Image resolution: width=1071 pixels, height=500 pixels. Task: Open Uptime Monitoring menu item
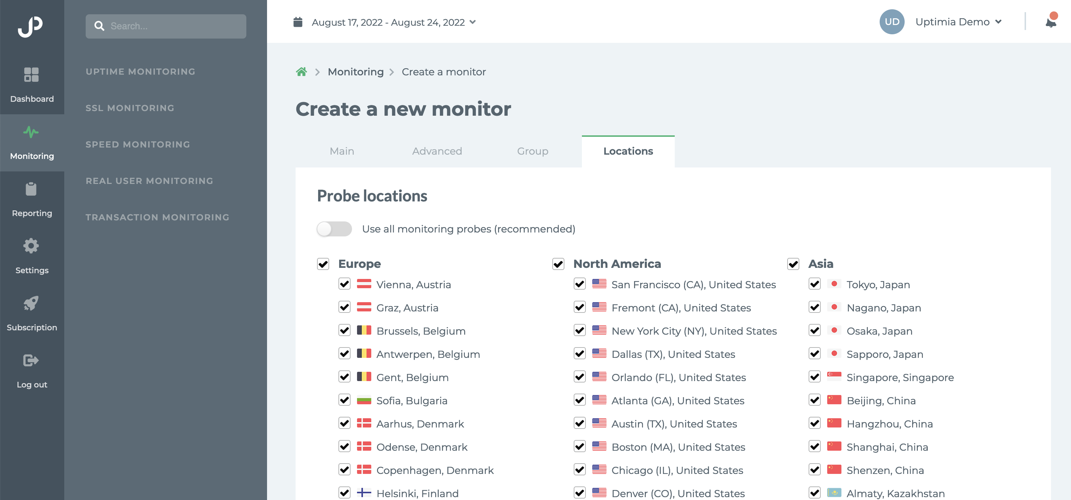pyautogui.click(x=141, y=71)
